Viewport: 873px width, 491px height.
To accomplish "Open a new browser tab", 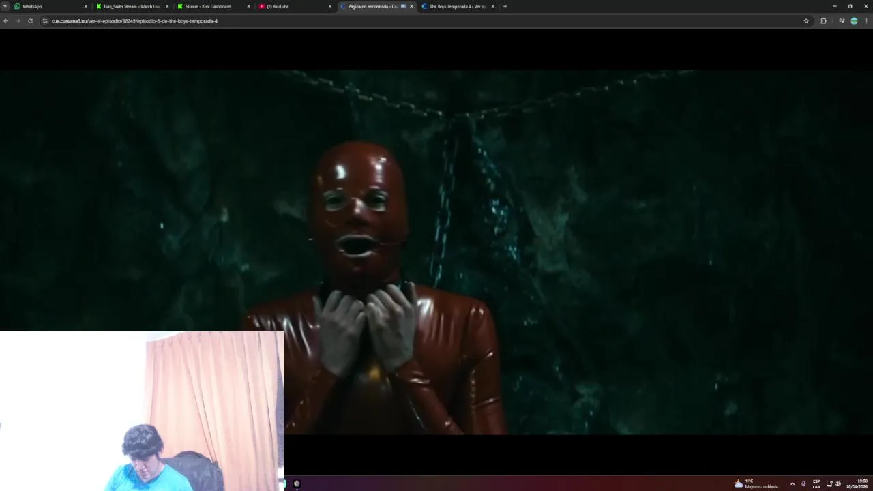I will (x=505, y=6).
